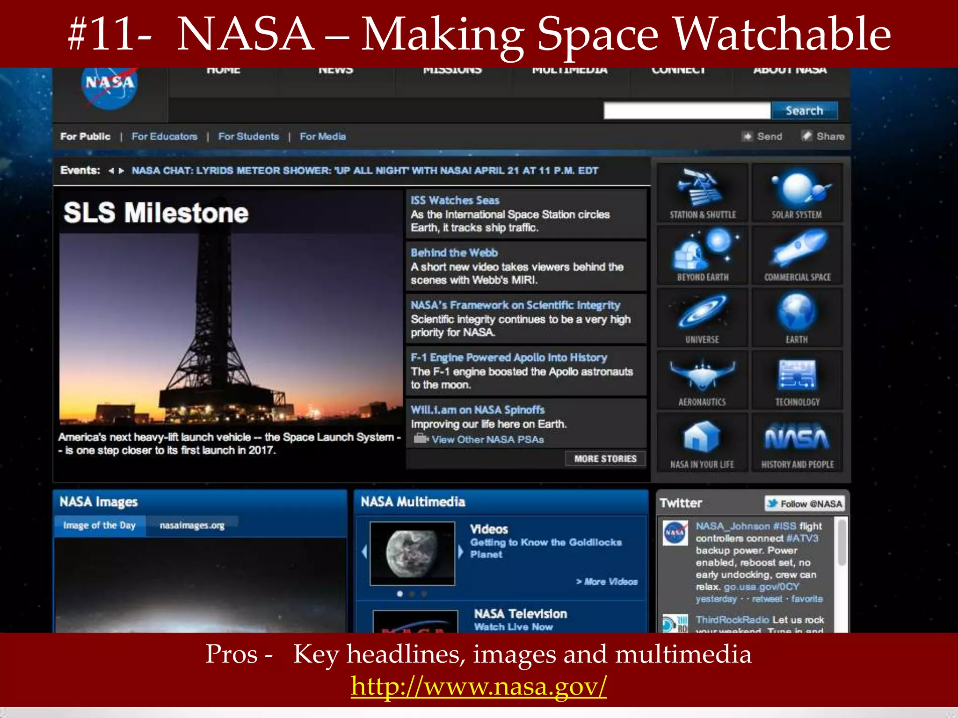Open the About NASA menu
This screenshot has height=718, width=958.
click(x=790, y=71)
